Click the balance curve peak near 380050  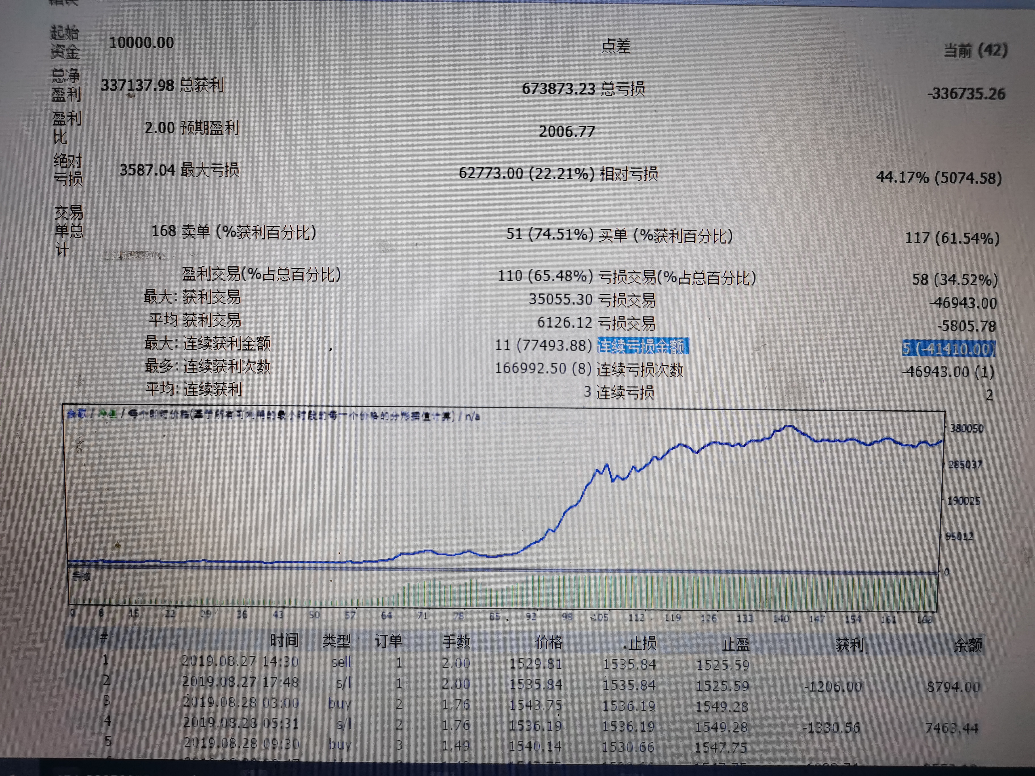tap(790, 426)
